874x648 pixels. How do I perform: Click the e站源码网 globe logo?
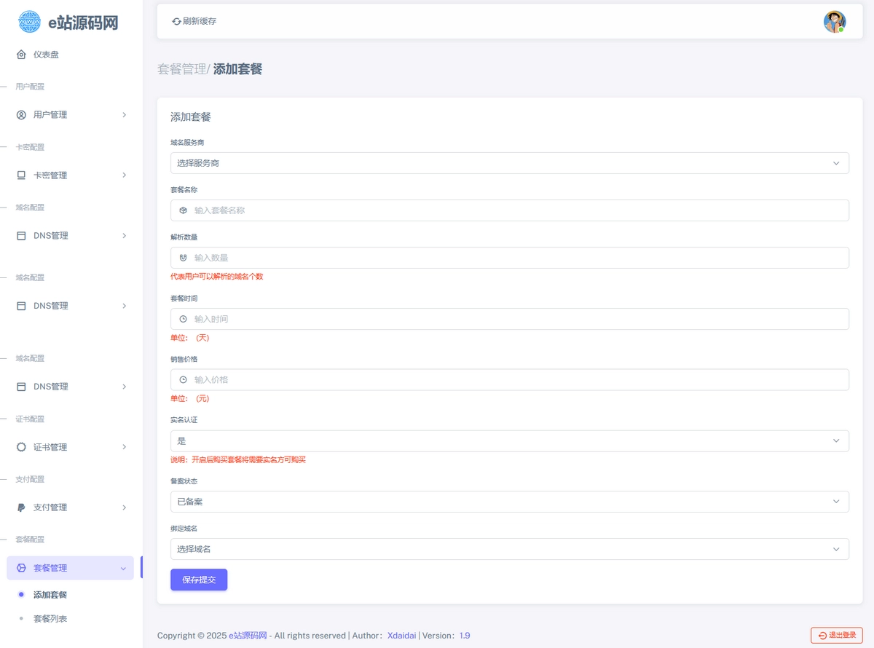point(30,22)
